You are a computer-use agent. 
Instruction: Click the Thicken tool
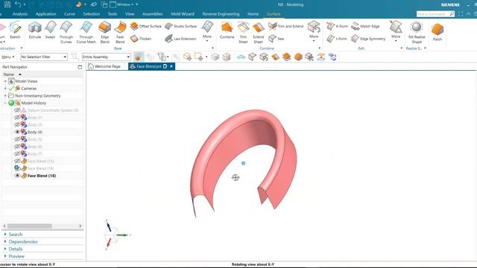coord(141,39)
